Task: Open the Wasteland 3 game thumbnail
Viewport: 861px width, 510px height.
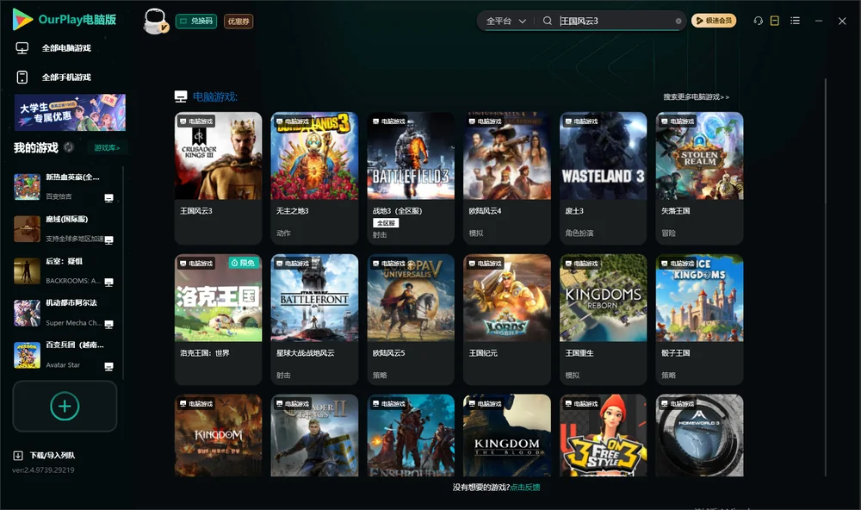Action: (x=603, y=156)
